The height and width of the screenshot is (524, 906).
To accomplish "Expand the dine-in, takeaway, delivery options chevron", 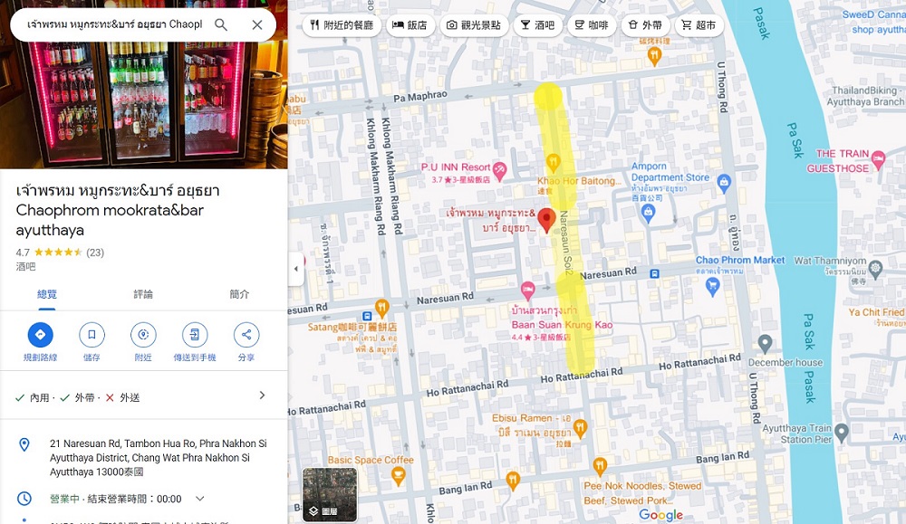I will pos(262,395).
